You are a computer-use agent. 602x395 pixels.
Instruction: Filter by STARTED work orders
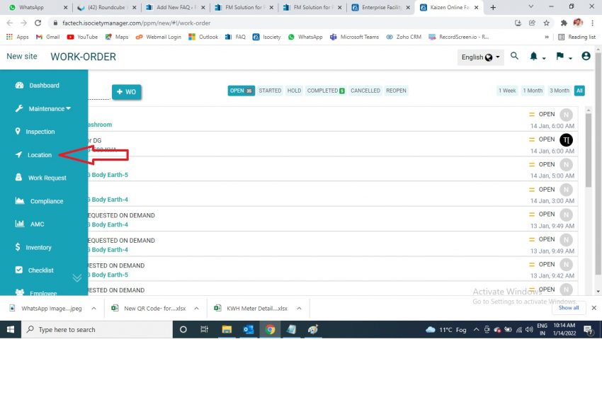pos(270,91)
